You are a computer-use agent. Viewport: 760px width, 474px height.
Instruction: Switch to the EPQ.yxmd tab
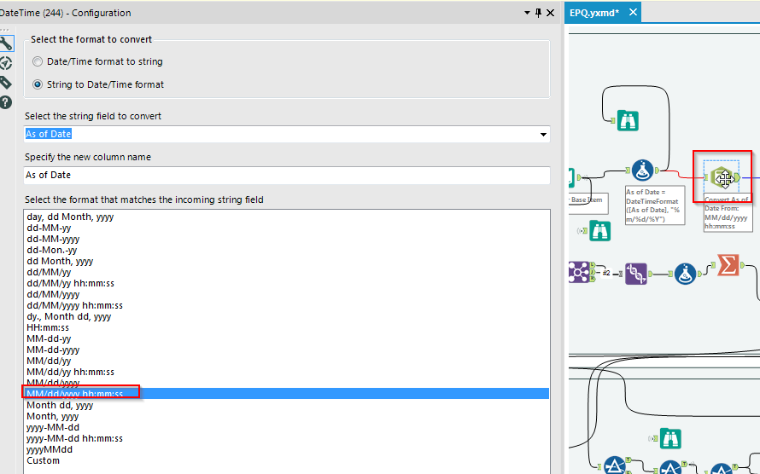(x=594, y=13)
